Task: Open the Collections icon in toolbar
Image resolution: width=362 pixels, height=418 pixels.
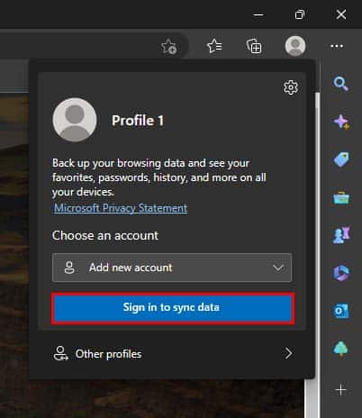Action: (254, 46)
